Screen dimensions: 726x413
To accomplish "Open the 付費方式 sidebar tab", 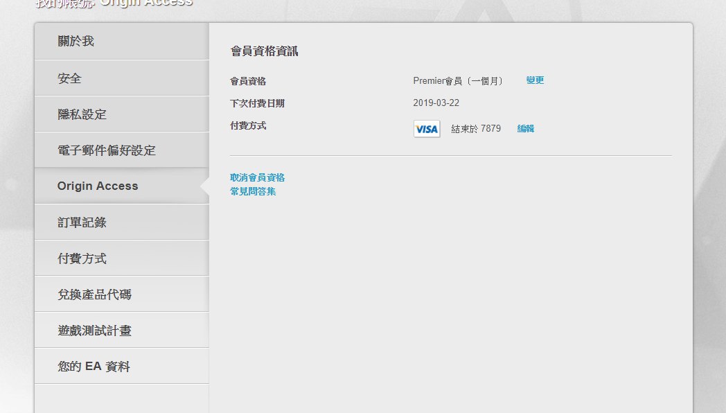I will 122,258.
